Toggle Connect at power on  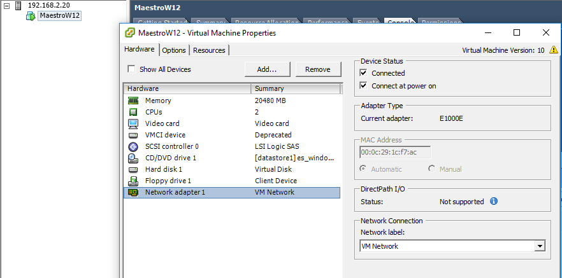point(364,86)
